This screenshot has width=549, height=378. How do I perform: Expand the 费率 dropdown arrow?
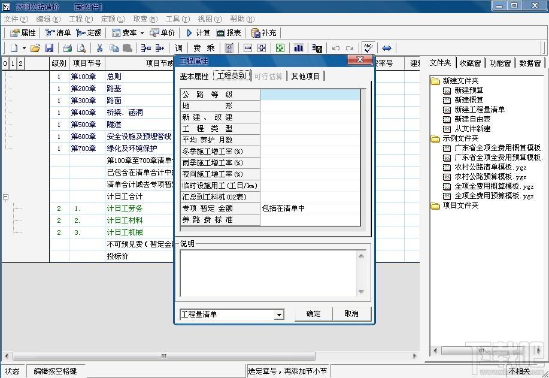[x=142, y=34]
